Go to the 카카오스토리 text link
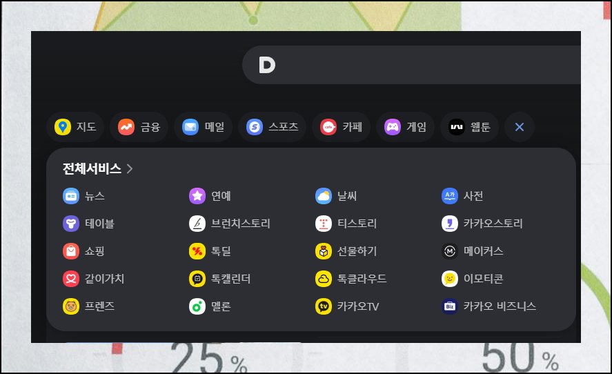612x374 pixels. point(493,224)
